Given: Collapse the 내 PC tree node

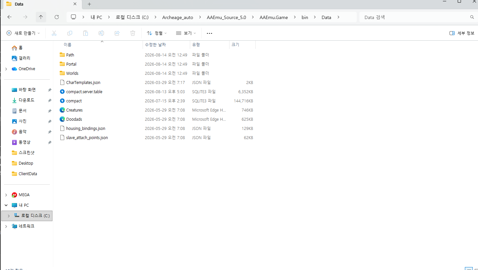Looking at the screenshot, I should pos(6,205).
